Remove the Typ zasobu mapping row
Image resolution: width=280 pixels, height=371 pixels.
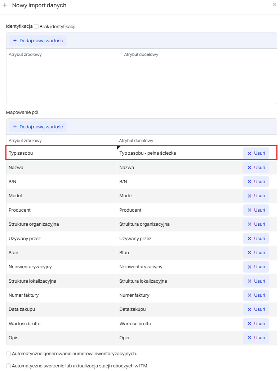(x=256, y=153)
